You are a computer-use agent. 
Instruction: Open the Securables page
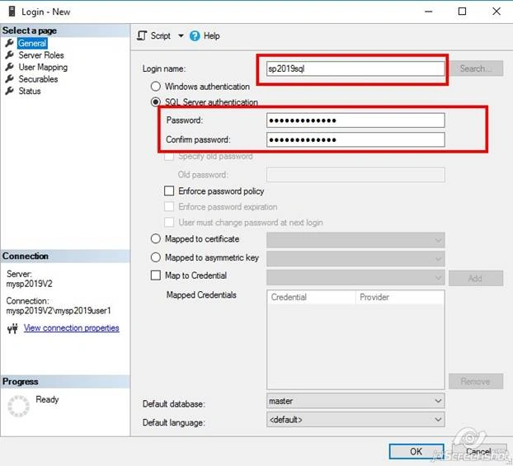[x=38, y=79]
